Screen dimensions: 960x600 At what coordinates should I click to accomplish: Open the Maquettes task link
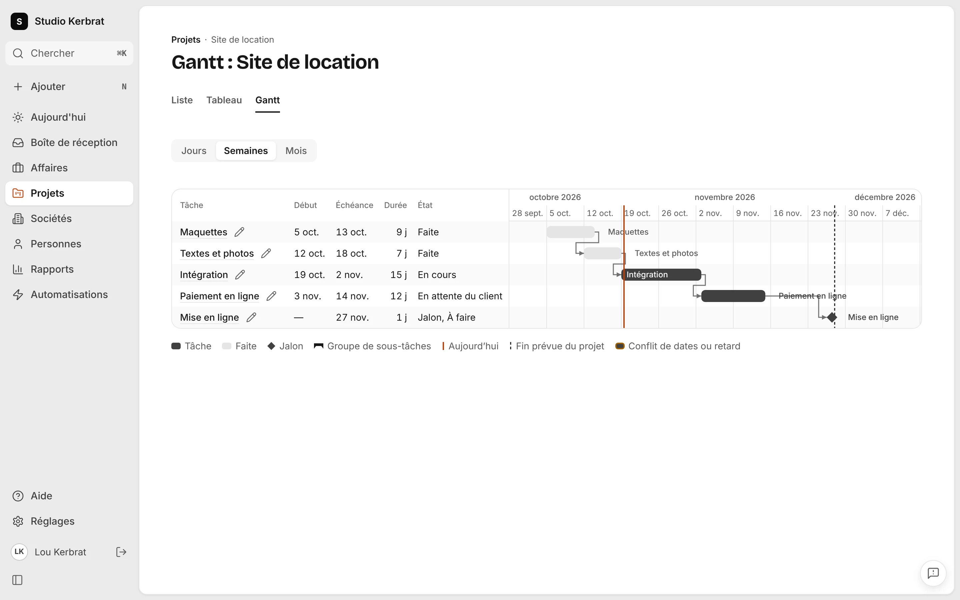[x=204, y=232]
